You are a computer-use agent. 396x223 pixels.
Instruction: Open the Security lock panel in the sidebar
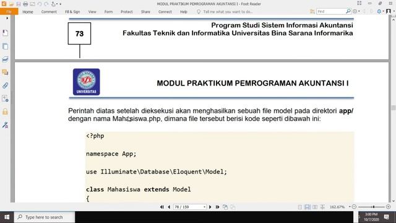(x=6, y=111)
